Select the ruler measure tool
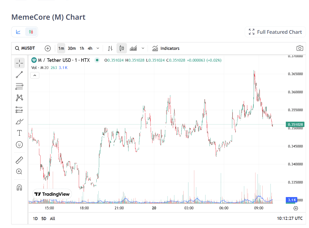Viewport: 309px width, 228px height. (x=19, y=160)
